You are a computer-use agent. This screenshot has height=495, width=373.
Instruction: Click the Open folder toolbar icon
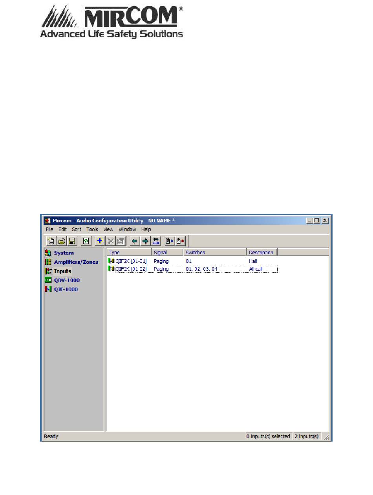(x=62, y=241)
